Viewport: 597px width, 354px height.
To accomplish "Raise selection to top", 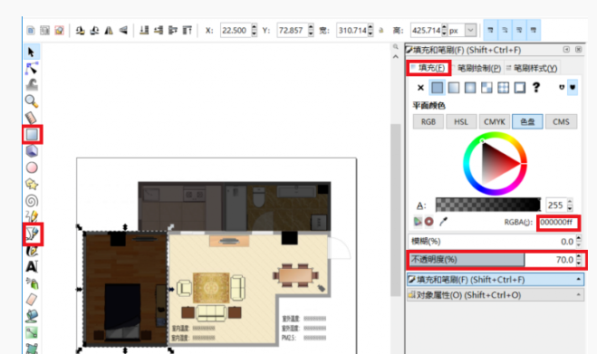I will click(187, 31).
